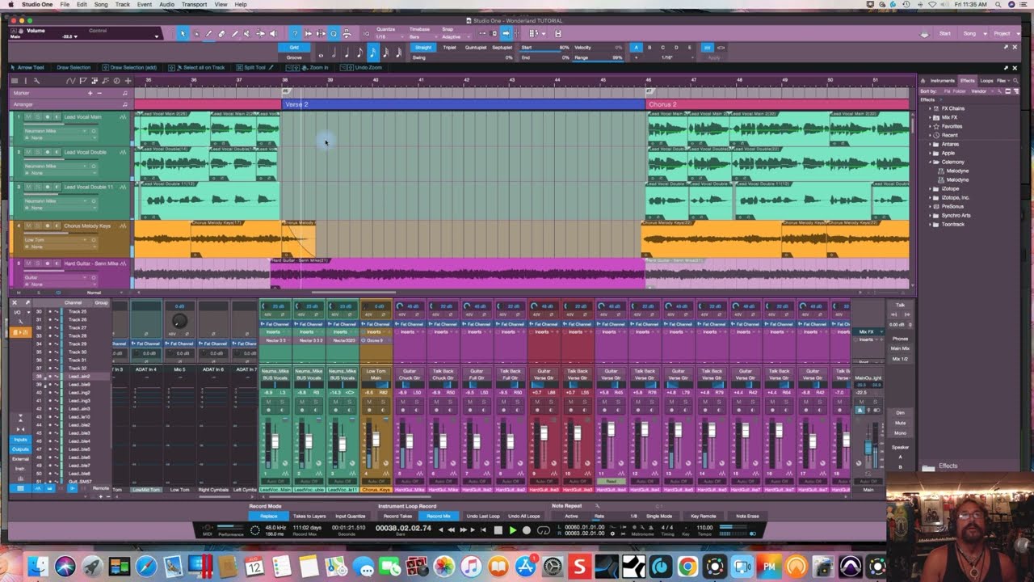Click the Q quantize icon
This screenshot has width=1034, height=582.
(334, 34)
